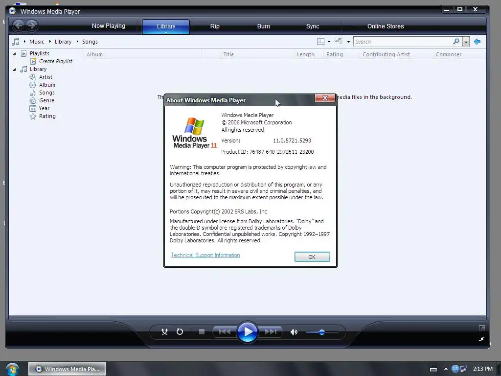This screenshot has width=501, height=376.
Task: Expand the Songs breadcrumb arrow
Action: [x=77, y=42]
